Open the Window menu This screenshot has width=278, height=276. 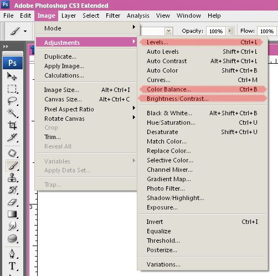(x=189, y=16)
